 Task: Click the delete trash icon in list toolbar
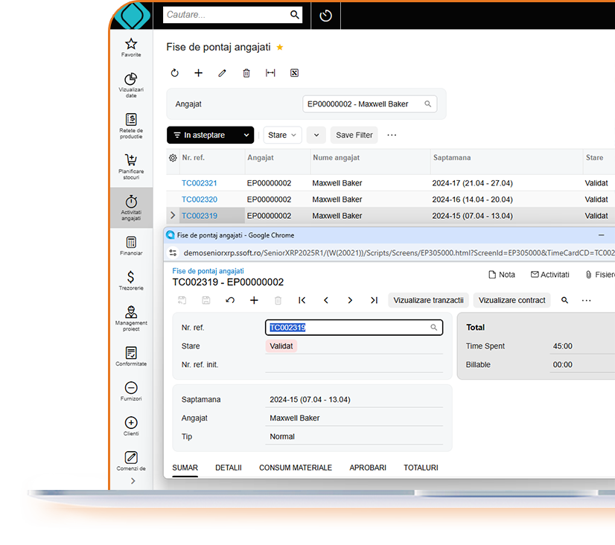pyautogui.click(x=246, y=73)
